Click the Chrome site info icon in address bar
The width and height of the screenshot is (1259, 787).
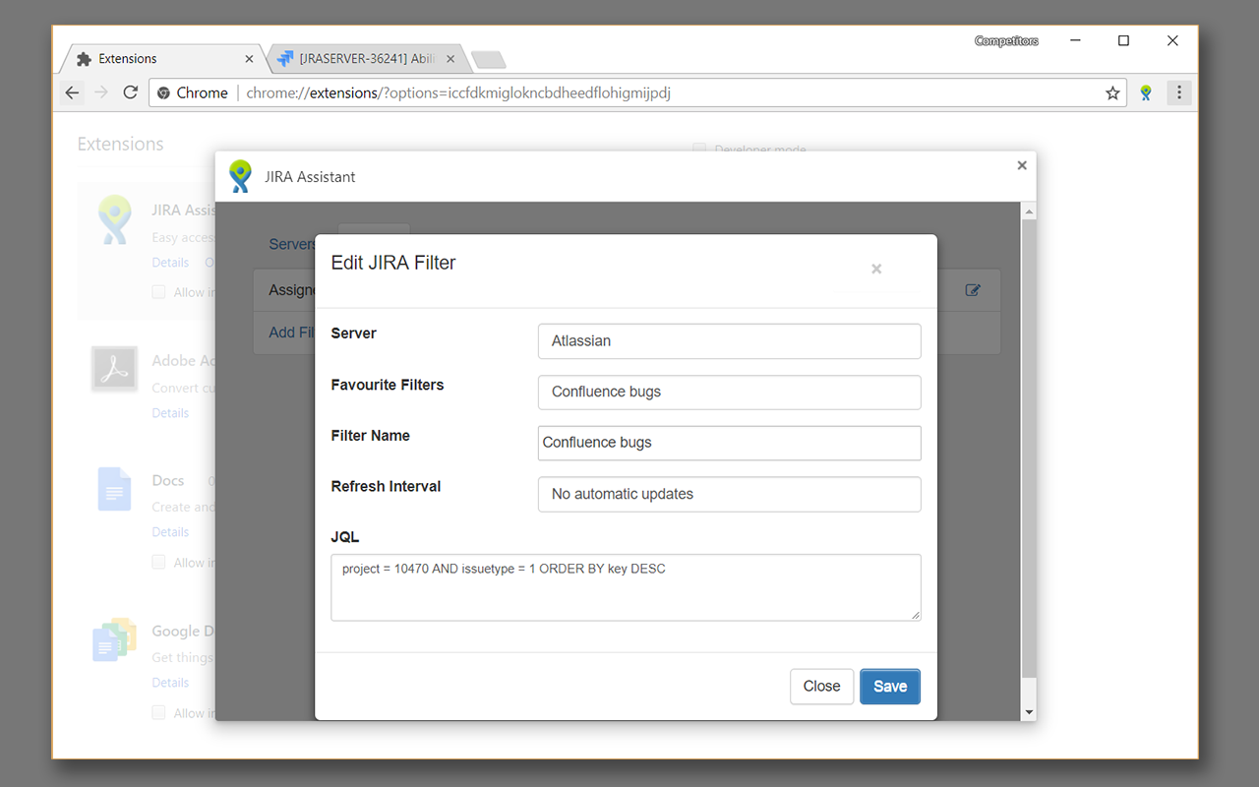163,92
